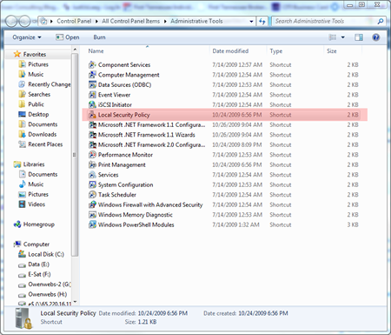Click the Computer Management icon

point(92,75)
